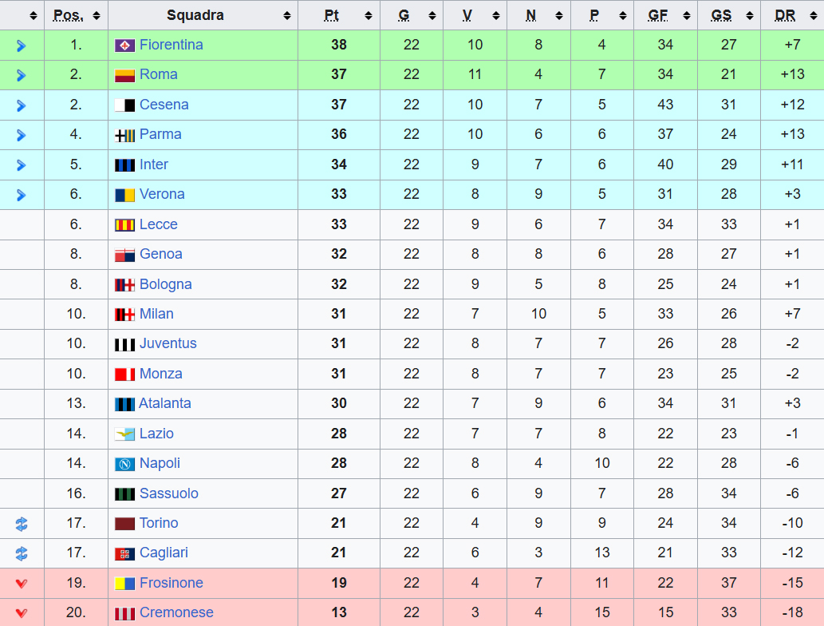Click the Torino maroon flag icon
This screenshot has width=824, height=626.
pyautogui.click(x=124, y=524)
